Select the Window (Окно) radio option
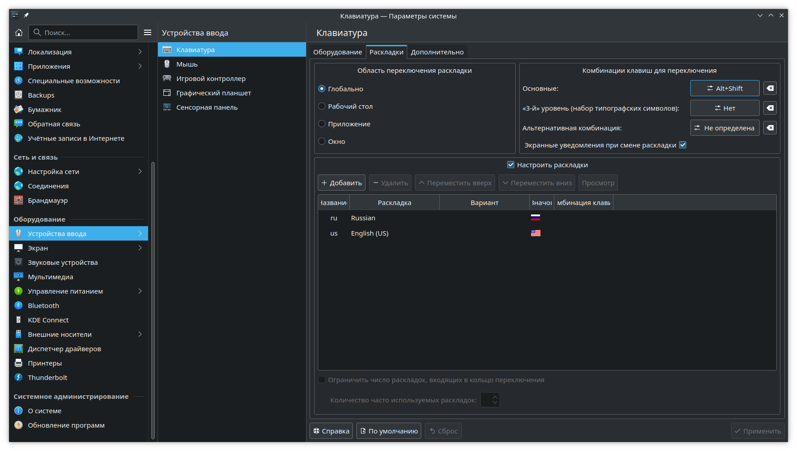Viewport: 797px width, 451px height. pos(322,141)
